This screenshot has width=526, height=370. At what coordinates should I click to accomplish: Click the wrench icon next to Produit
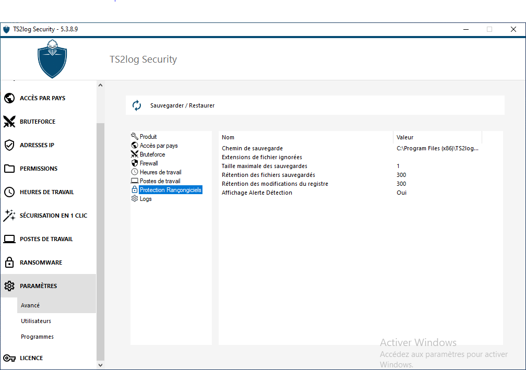pyautogui.click(x=135, y=136)
